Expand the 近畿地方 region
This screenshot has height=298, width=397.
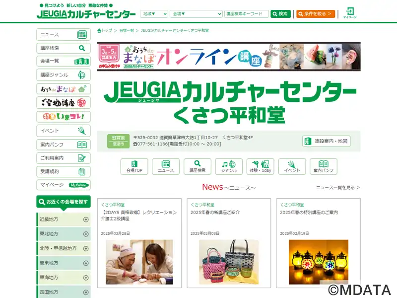[64, 219]
